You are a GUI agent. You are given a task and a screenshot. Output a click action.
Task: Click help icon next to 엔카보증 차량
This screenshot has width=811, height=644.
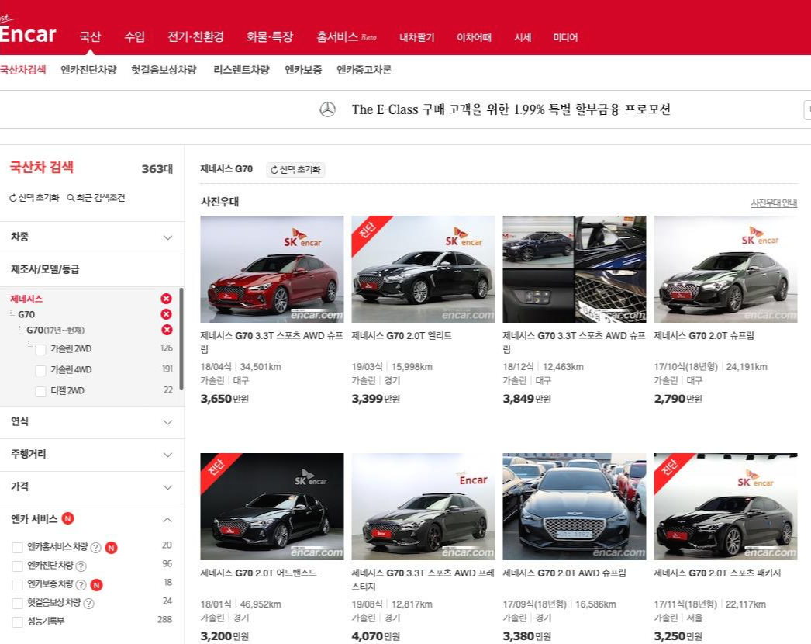coord(81,584)
